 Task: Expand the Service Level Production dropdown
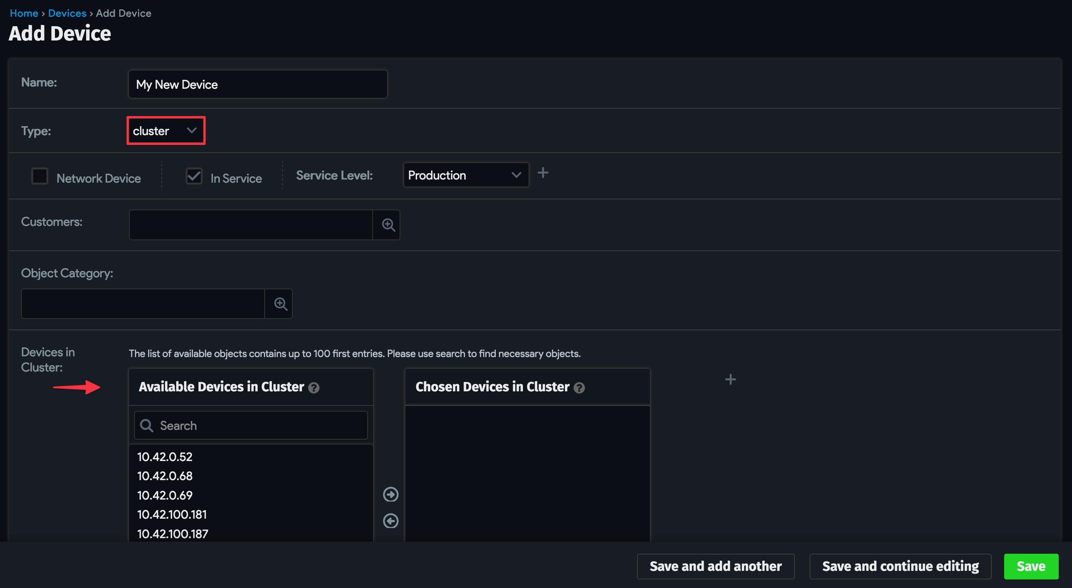pyautogui.click(x=465, y=175)
